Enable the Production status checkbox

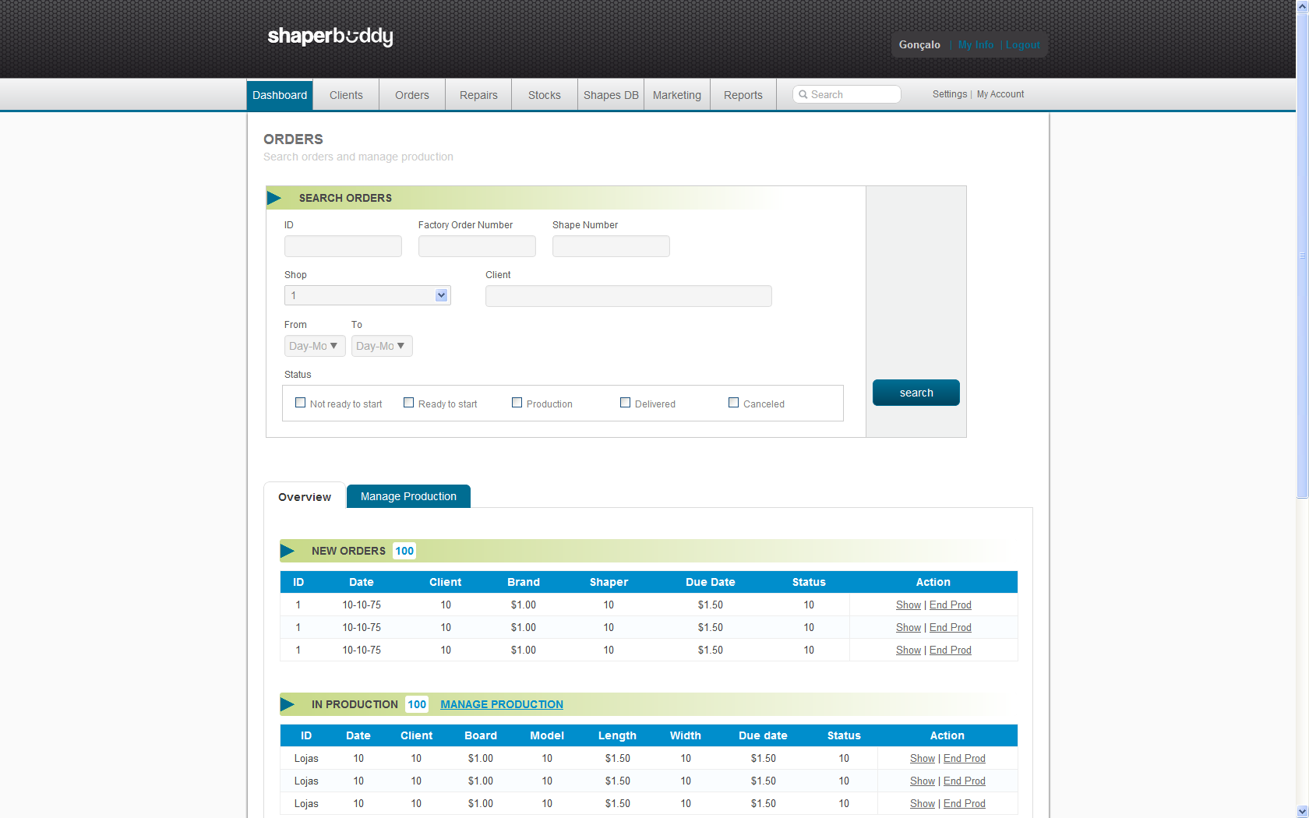click(x=517, y=403)
